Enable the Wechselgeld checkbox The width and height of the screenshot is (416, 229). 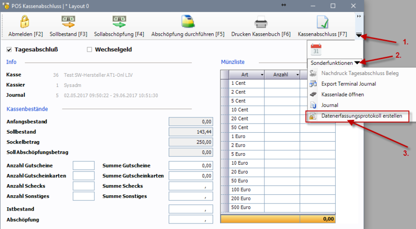[x=90, y=50]
